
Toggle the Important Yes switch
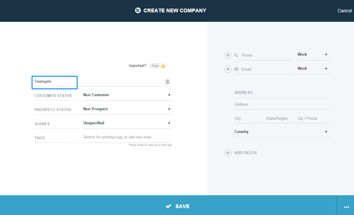click(158, 66)
